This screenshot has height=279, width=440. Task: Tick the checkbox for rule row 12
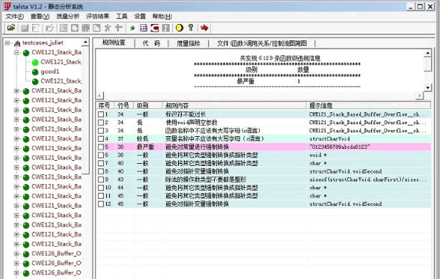tap(101, 204)
